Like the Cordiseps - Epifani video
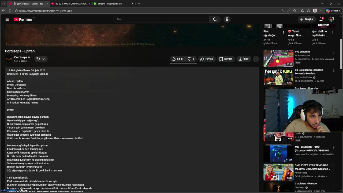 click(x=177, y=59)
